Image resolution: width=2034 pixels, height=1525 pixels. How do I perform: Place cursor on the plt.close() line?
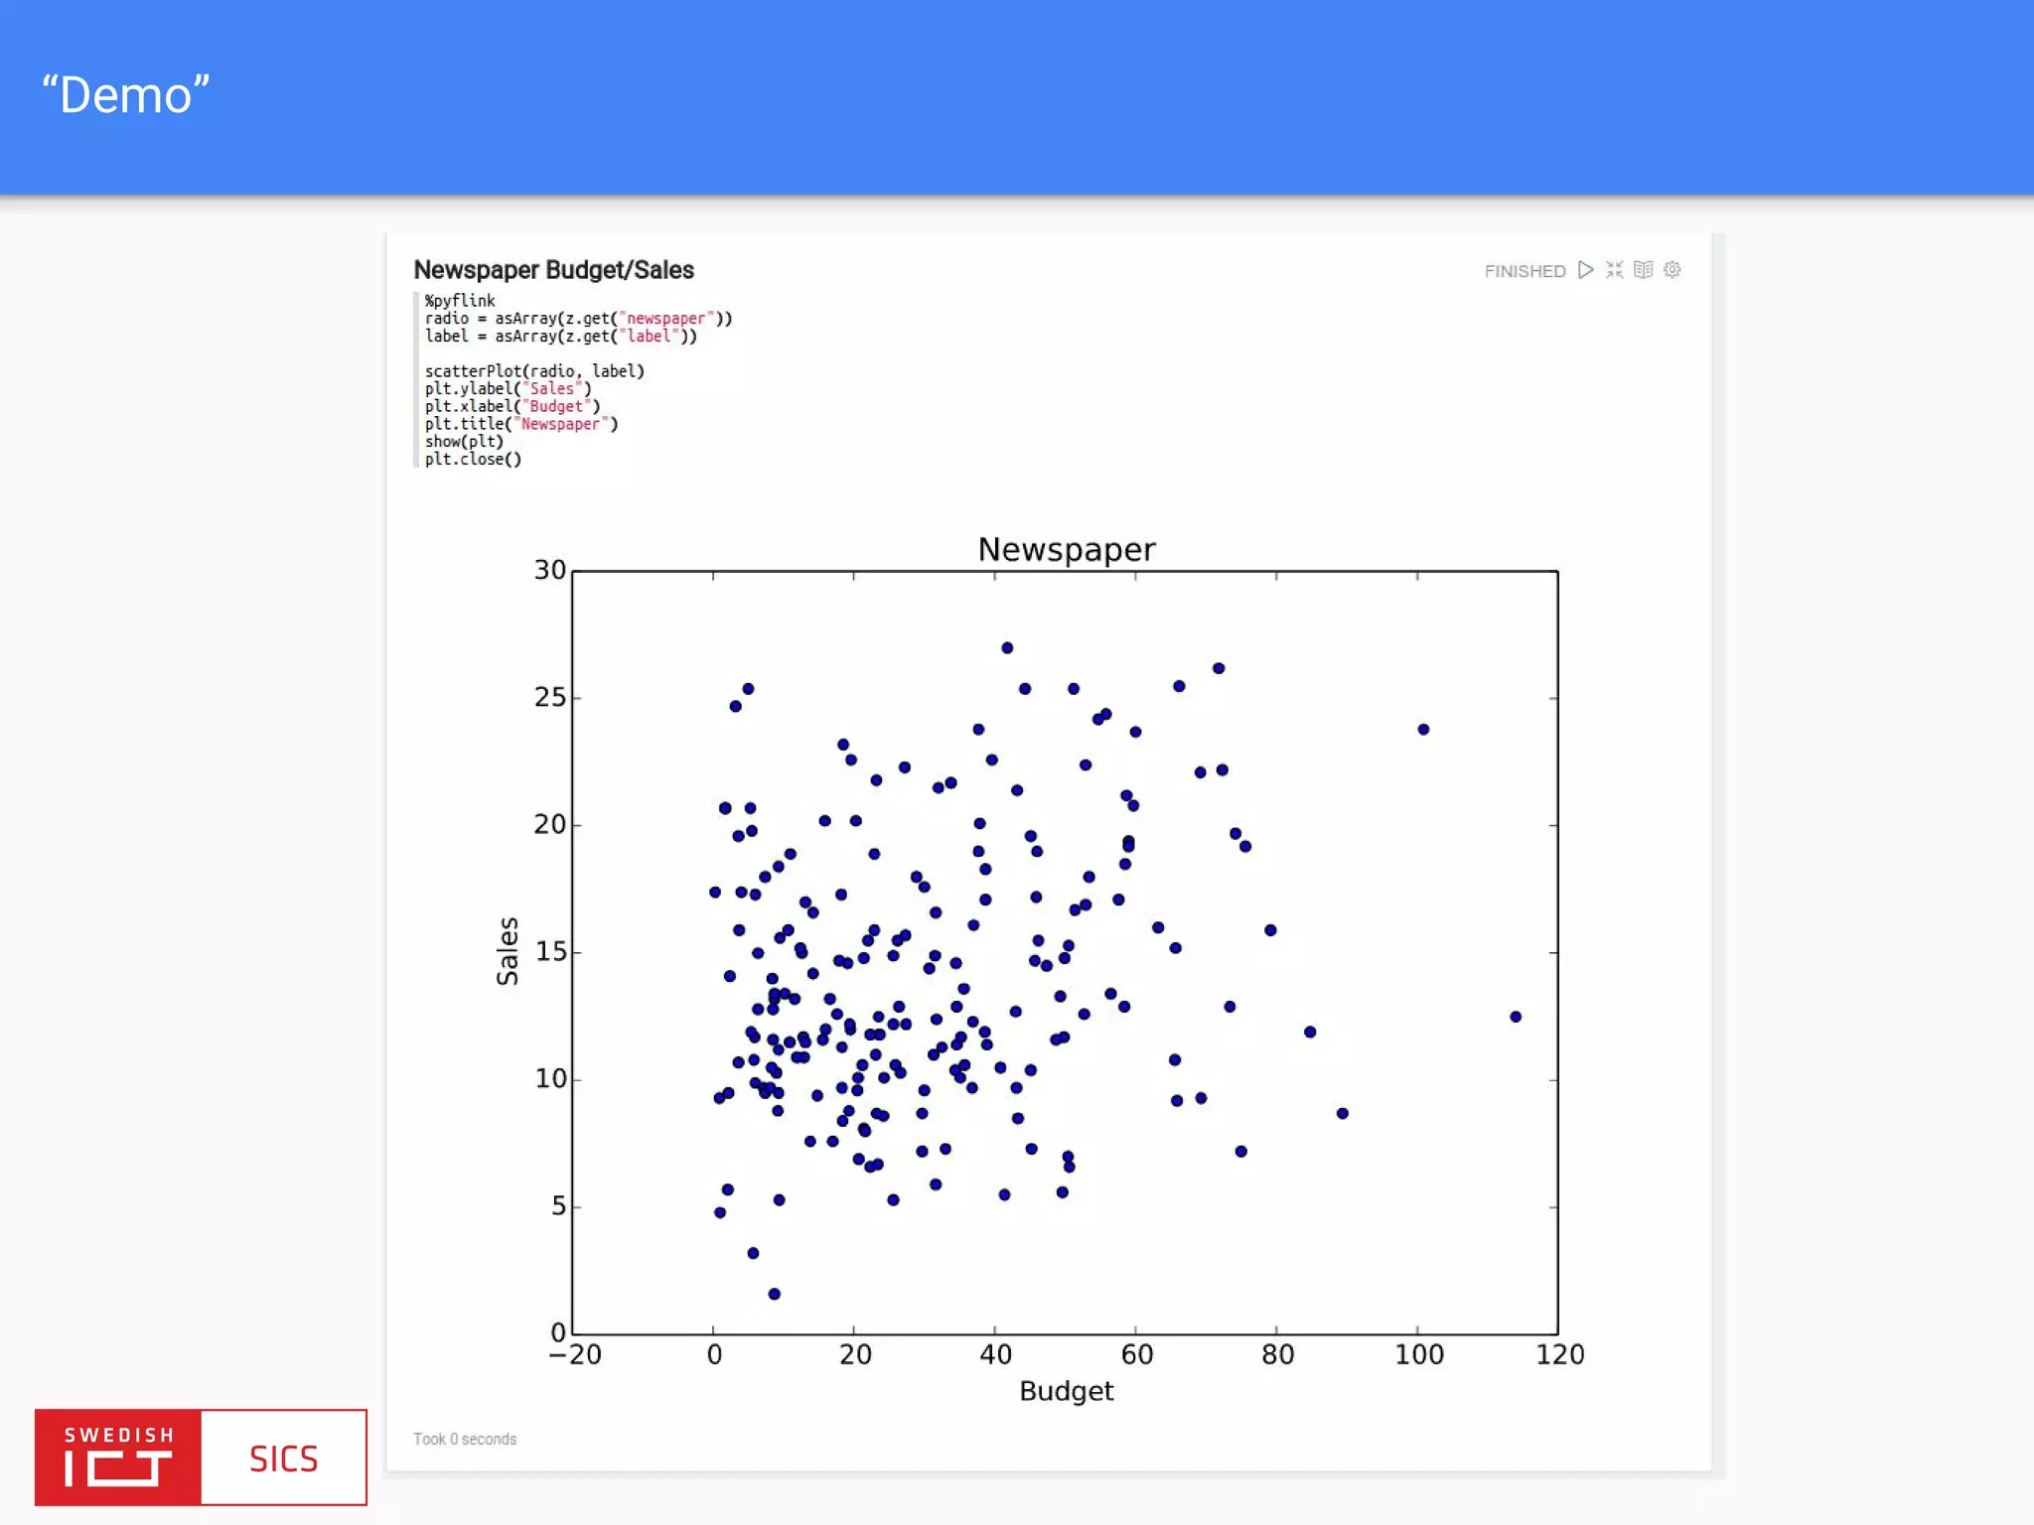(x=473, y=459)
